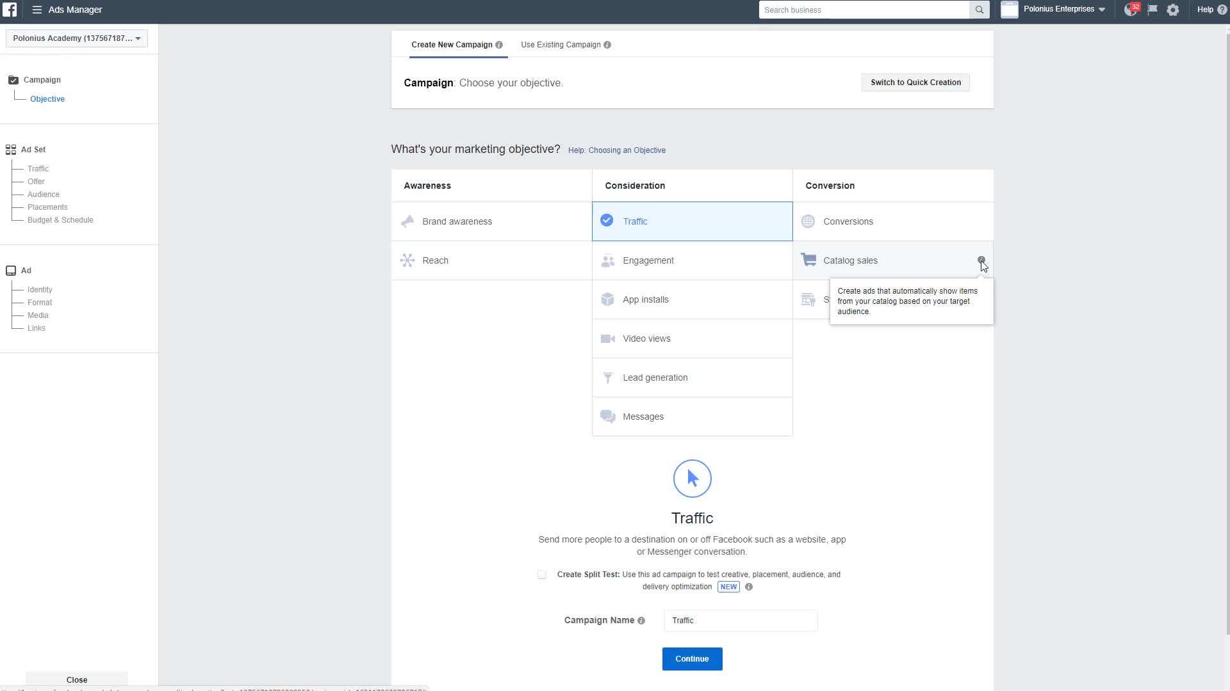Open the Ads Manager hamburger menu
1230x691 pixels.
pyautogui.click(x=37, y=10)
